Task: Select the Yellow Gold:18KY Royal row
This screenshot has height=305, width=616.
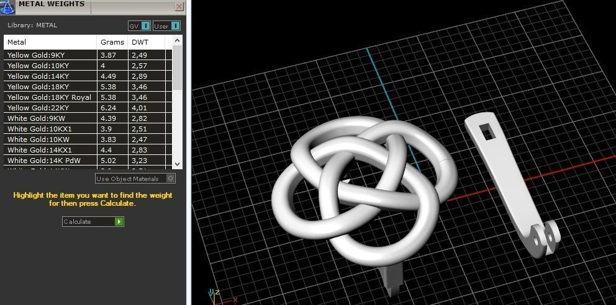Action: (x=88, y=97)
